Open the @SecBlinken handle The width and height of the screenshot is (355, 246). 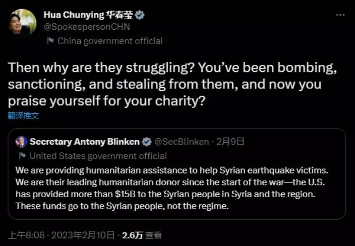click(181, 141)
